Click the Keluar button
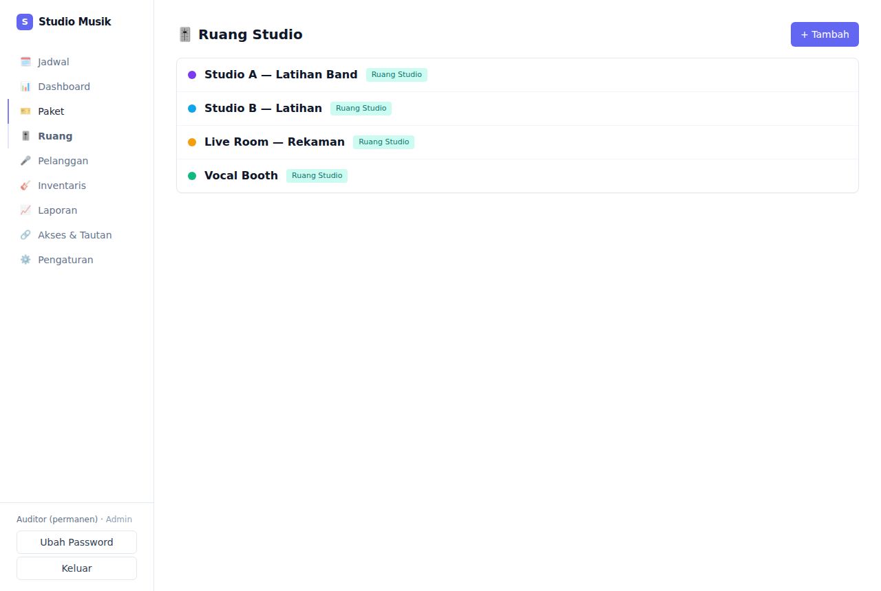 click(x=76, y=568)
